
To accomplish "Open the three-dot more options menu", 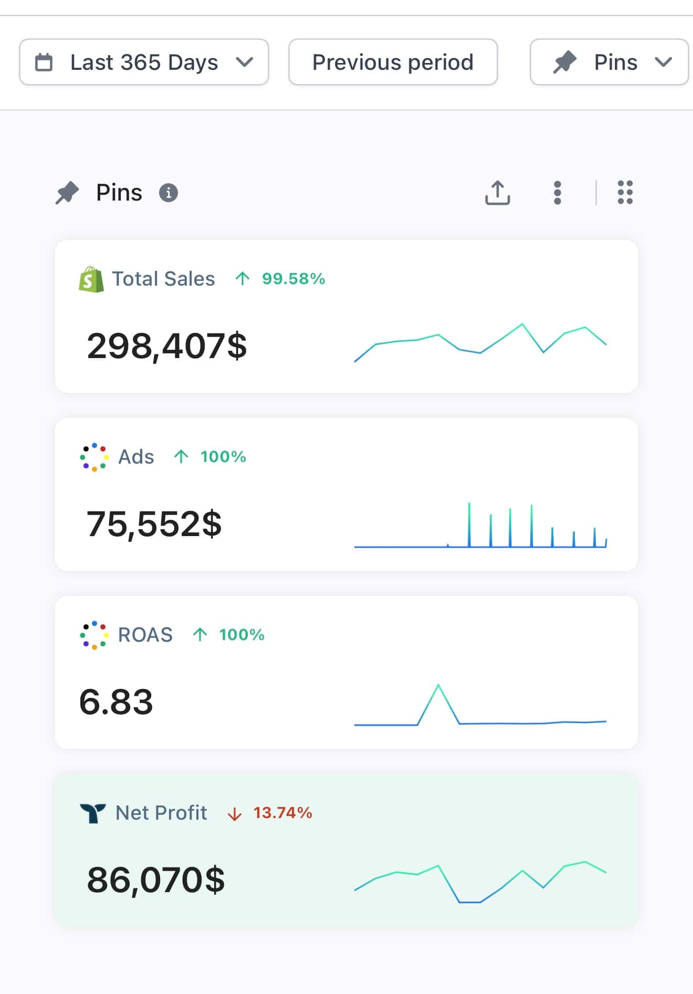I will tap(558, 193).
